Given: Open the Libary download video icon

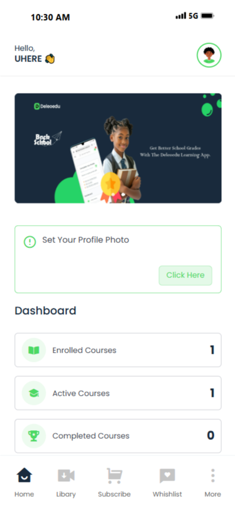Looking at the screenshot, I should pos(66,476).
